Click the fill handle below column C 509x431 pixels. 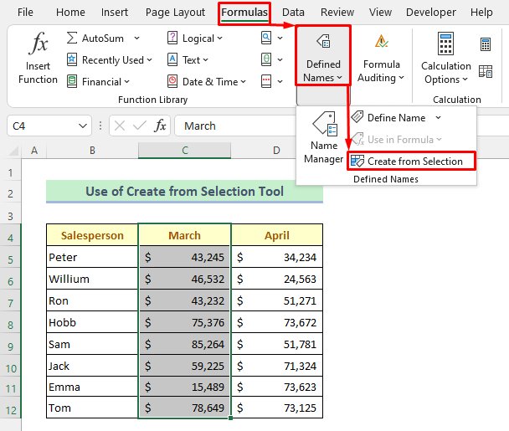pyautogui.click(x=230, y=418)
